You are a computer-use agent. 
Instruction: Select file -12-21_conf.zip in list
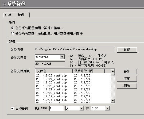tap(51, 90)
